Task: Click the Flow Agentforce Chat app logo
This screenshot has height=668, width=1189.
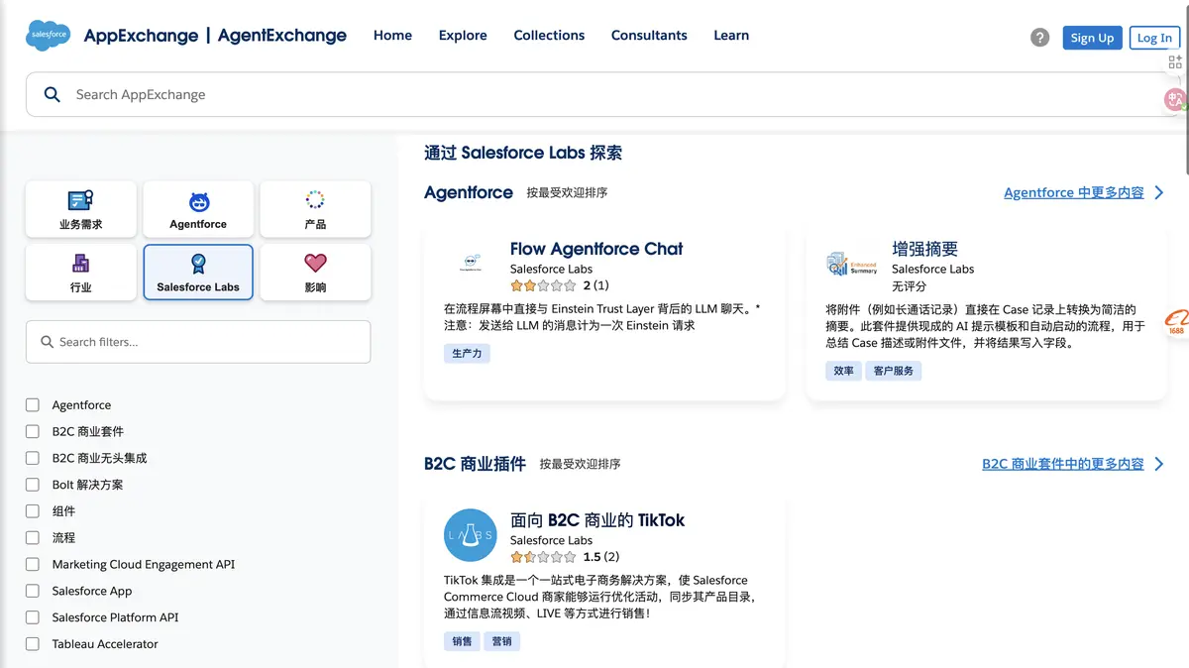Action: click(x=470, y=264)
